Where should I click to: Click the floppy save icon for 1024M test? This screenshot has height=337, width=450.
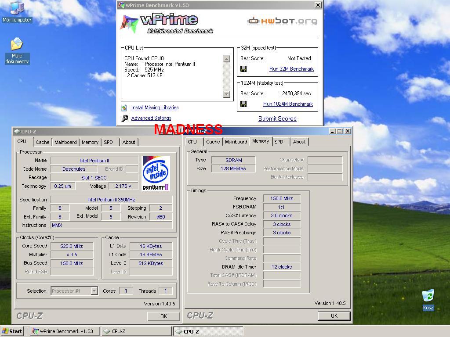click(243, 104)
